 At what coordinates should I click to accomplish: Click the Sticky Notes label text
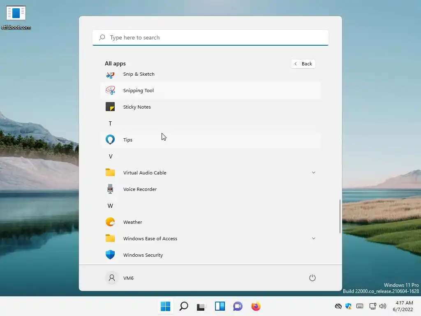pos(137,107)
